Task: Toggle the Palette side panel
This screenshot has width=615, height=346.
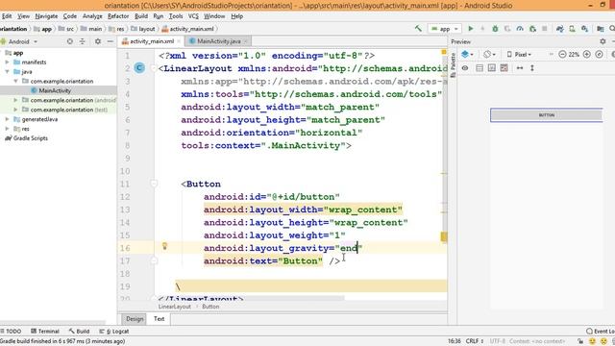Action: 453,64
